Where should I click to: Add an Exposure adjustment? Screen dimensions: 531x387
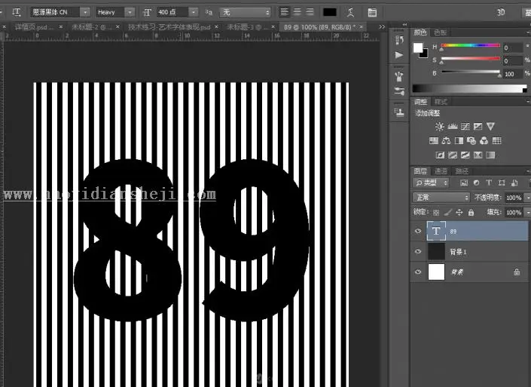pyautogui.click(x=478, y=127)
